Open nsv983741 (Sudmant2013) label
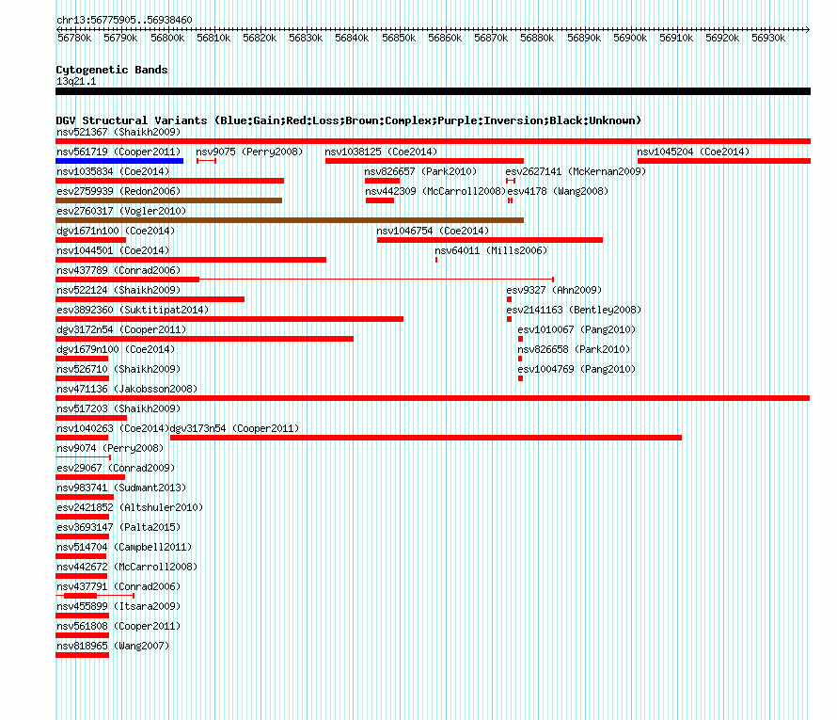 121,488
